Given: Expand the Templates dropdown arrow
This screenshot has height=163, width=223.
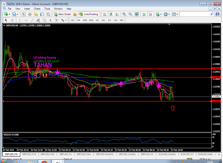Looking at the screenshot, I should pyautogui.click(x=177, y=14).
